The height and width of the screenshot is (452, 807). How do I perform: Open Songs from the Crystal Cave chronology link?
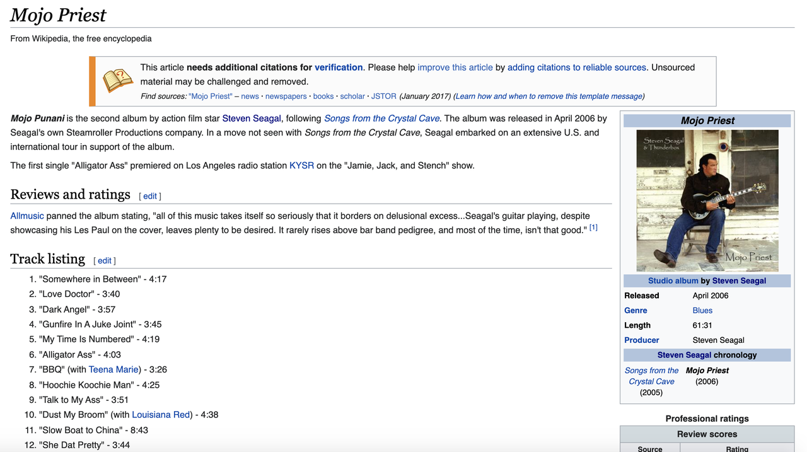pos(652,376)
